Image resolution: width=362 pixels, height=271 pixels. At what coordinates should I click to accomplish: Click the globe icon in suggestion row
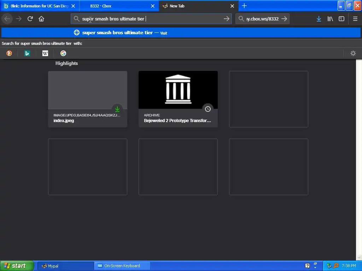point(77,32)
